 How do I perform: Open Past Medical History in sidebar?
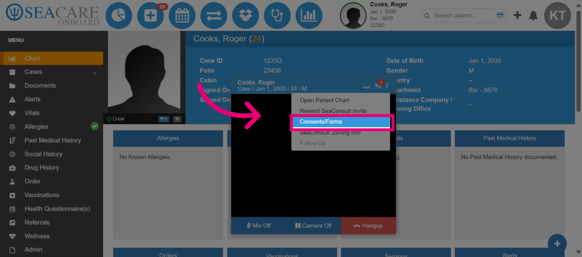coord(52,140)
